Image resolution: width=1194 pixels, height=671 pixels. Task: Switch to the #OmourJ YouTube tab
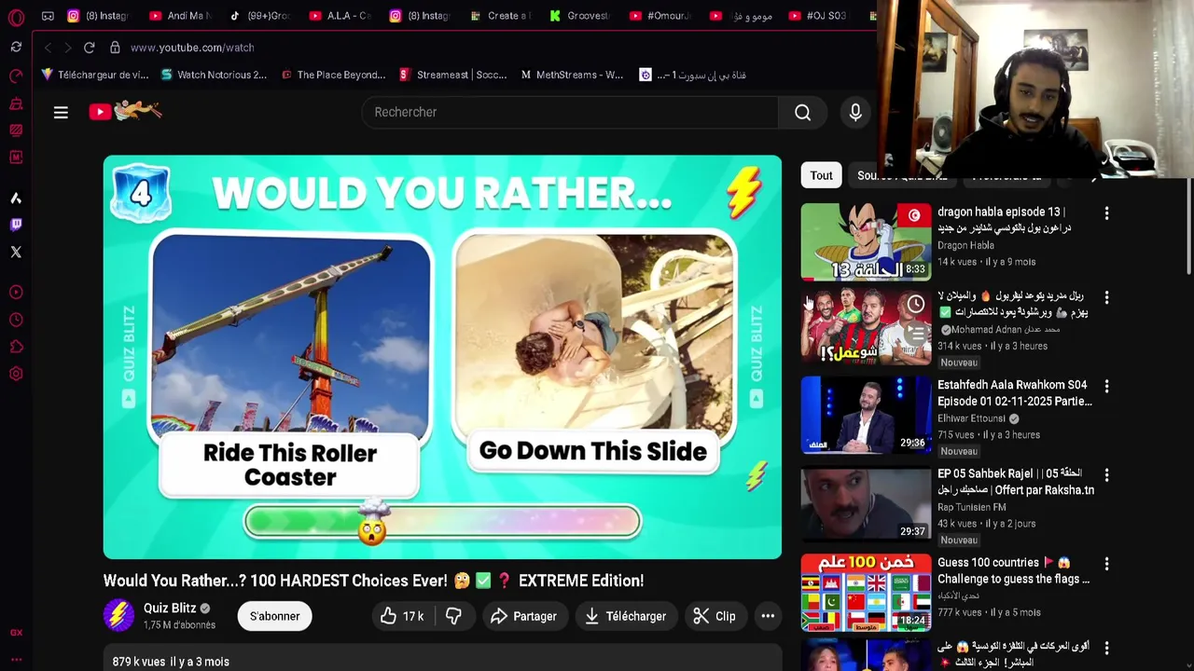coord(662,16)
